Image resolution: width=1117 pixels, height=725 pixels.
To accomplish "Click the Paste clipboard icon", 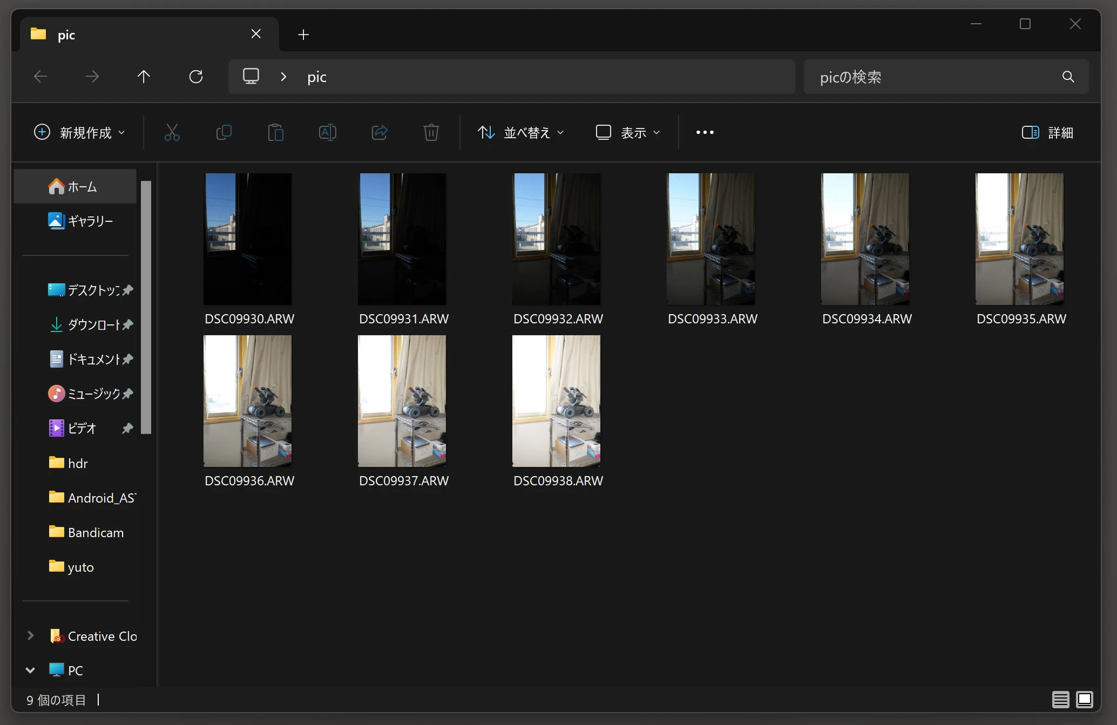I will (x=275, y=132).
